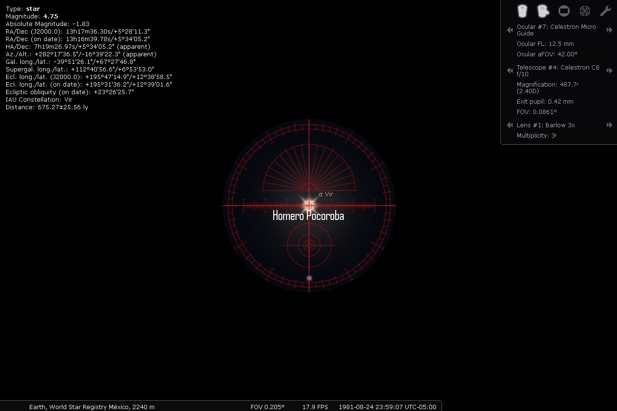Click the 'σ Vir' star label
Screen dimensions: 617x411
326,194
